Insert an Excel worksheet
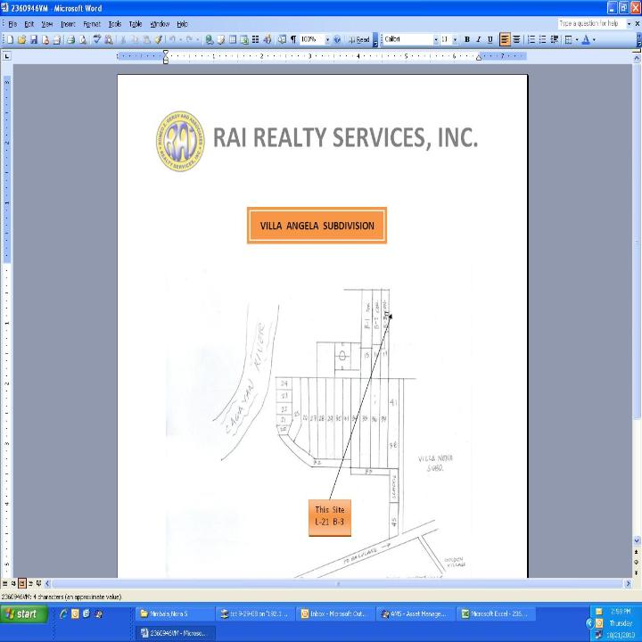This screenshot has height=642, width=642. click(x=244, y=40)
